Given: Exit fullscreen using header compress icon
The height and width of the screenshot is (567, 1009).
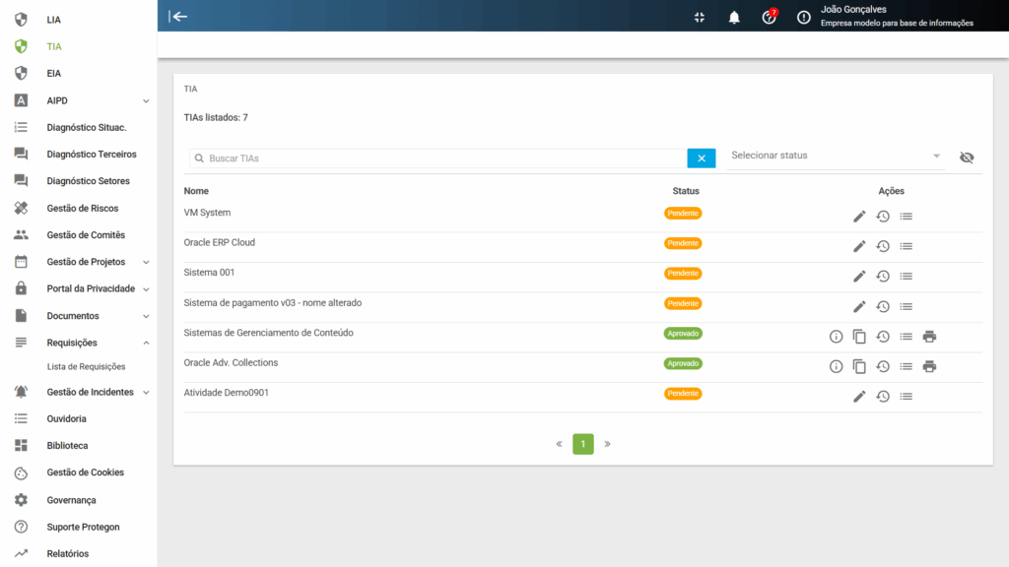Looking at the screenshot, I should tap(700, 18).
